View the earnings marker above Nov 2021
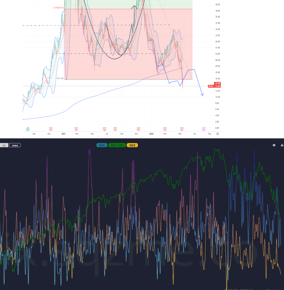This screenshot has height=290, width=284. [138, 129]
